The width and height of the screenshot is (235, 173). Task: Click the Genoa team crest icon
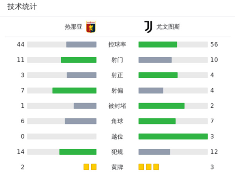tap(90, 27)
